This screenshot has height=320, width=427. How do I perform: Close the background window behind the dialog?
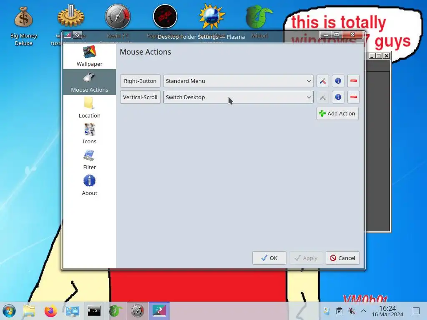pyautogui.click(x=387, y=56)
